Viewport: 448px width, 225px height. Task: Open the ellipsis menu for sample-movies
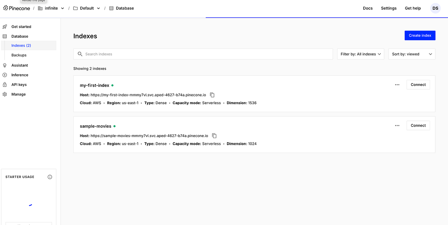pyautogui.click(x=397, y=125)
